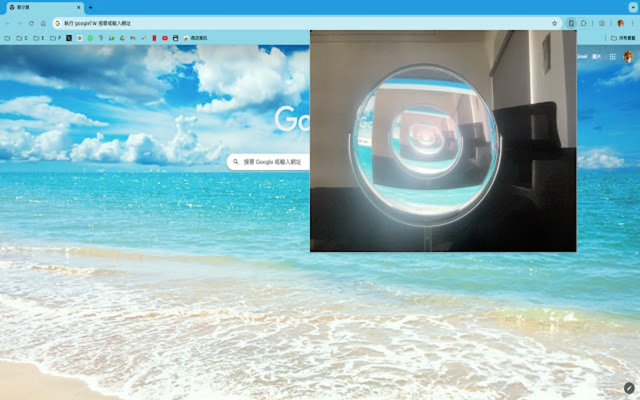Reload the current page

30,24
